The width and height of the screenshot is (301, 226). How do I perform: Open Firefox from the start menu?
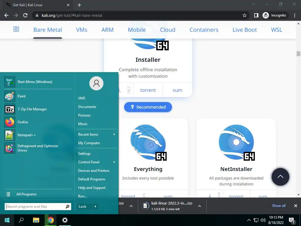[x=38, y=122]
